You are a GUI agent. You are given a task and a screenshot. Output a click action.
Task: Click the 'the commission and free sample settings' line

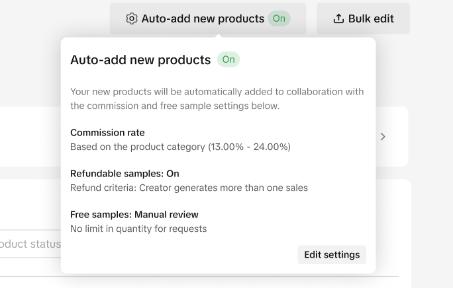pyautogui.click(x=175, y=106)
